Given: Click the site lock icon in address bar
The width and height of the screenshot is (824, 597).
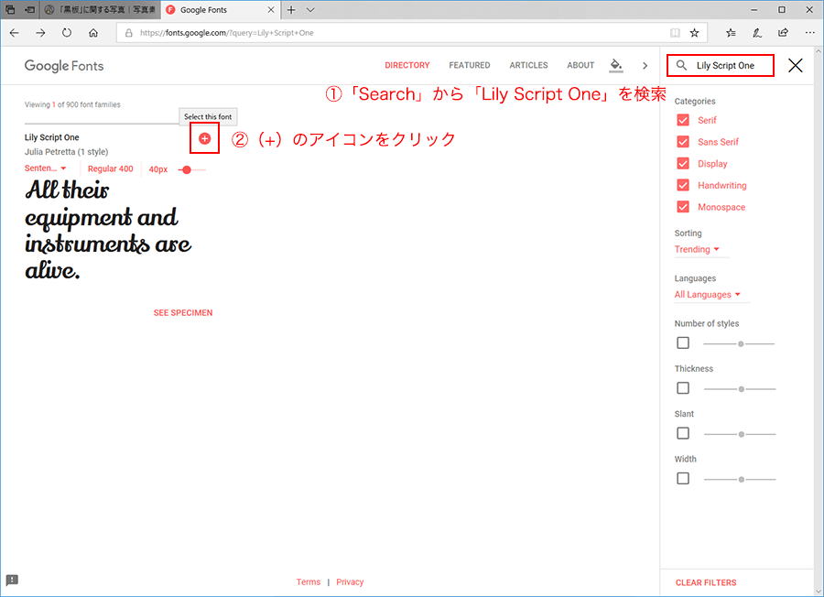Looking at the screenshot, I should pos(129,33).
